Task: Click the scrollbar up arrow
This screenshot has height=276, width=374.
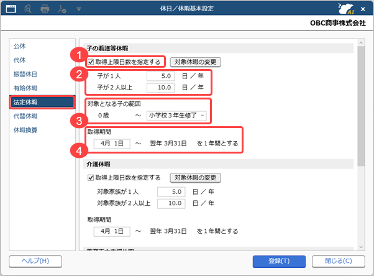Action: pos(361,43)
